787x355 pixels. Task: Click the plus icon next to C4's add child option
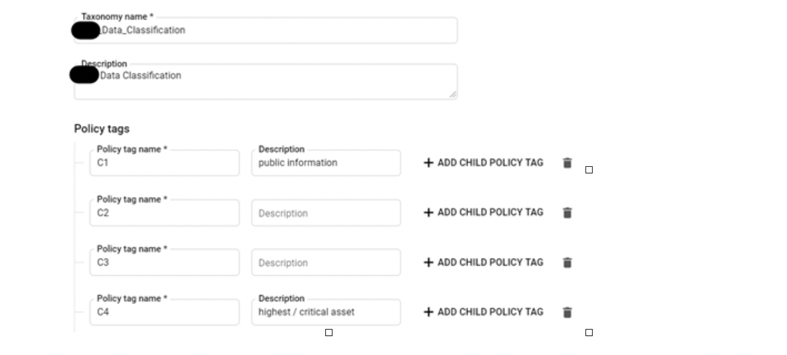click(428, 312)
